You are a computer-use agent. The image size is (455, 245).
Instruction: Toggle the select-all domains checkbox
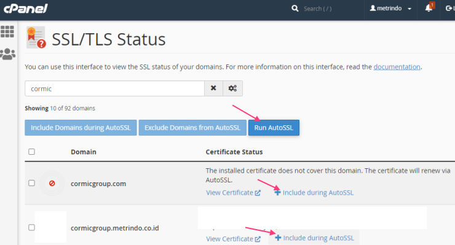(x=31, y=152)
